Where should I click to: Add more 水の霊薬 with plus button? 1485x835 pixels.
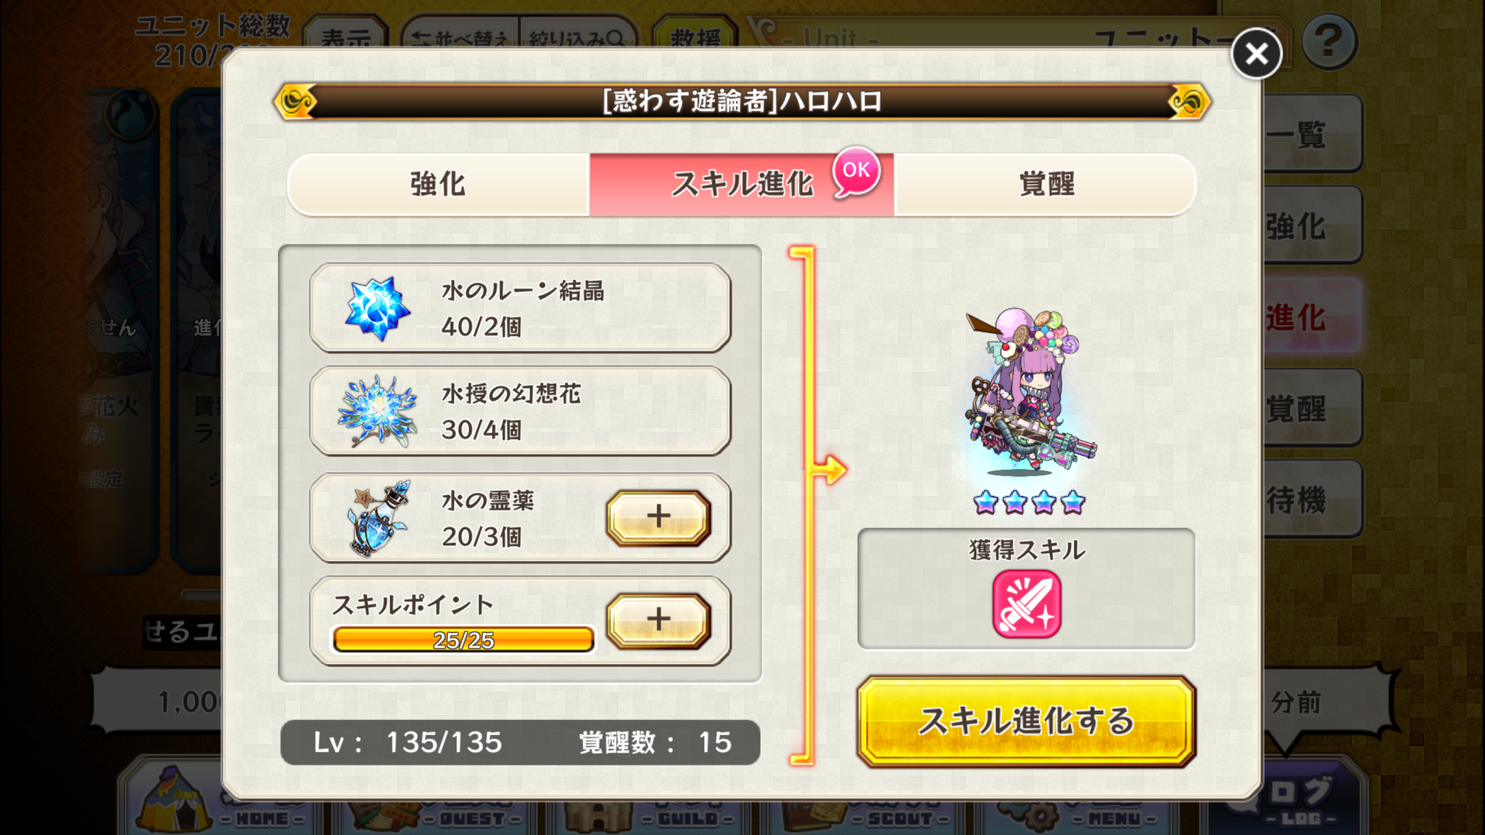(658, 518)
